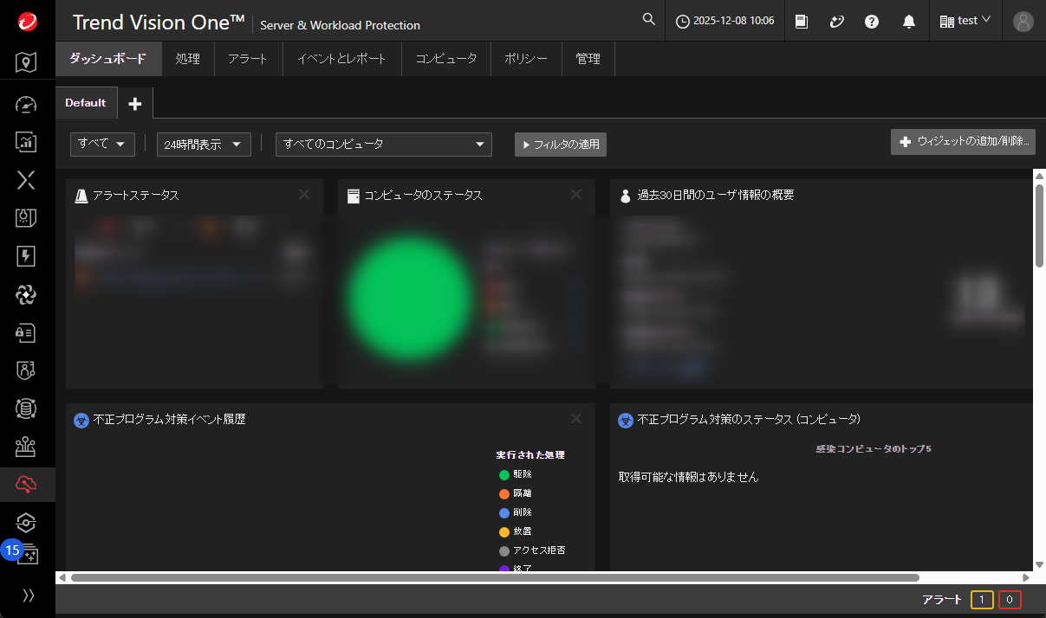Click the ウィジェットの追加/削除 button
The height and width of the screenshot is (618, 1046).
[x=962, y=141]
